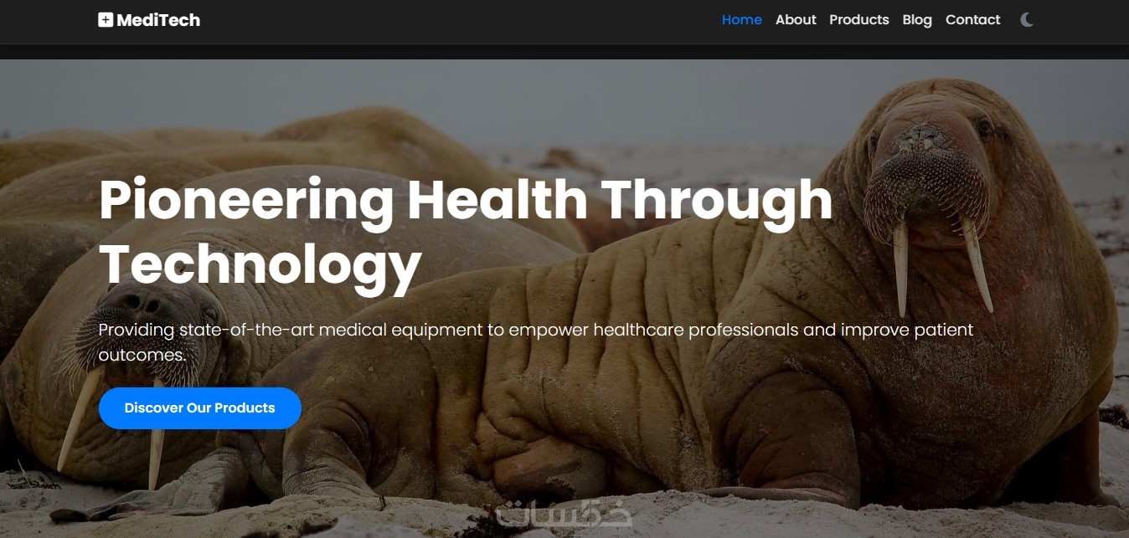Navigate to the Contact page

(x=972, y=20)
